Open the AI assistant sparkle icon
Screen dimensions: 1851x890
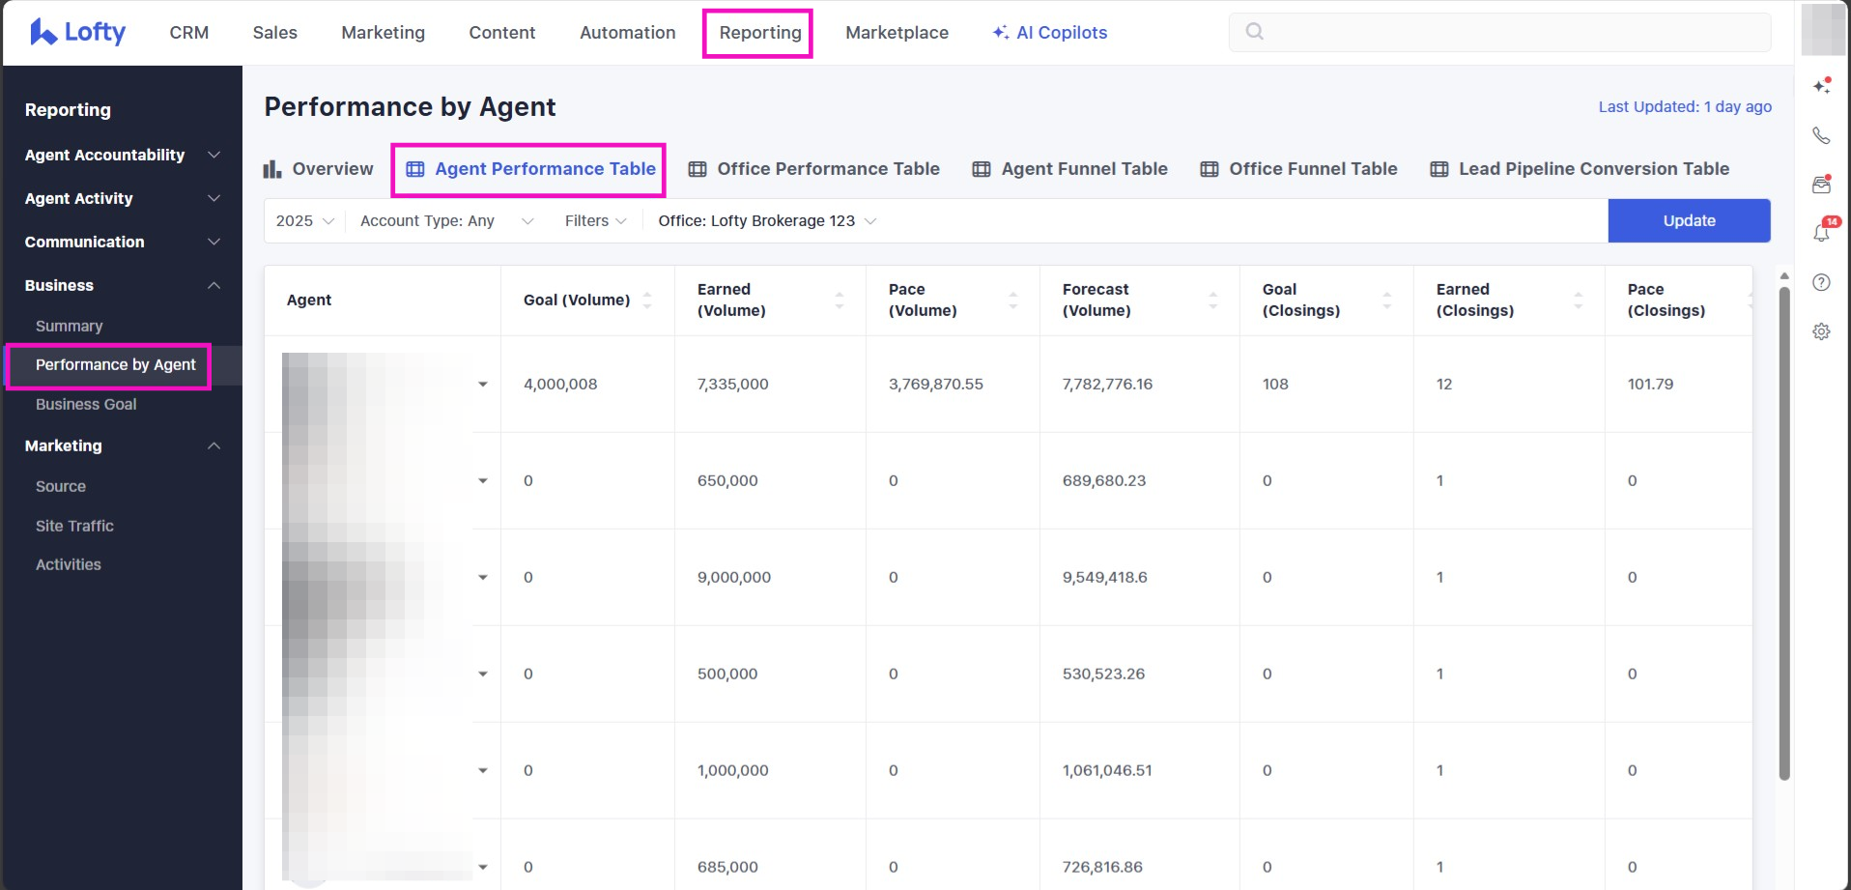click(1822, 86)
